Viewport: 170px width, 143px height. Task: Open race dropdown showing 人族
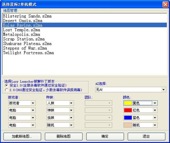pos(60,103)
